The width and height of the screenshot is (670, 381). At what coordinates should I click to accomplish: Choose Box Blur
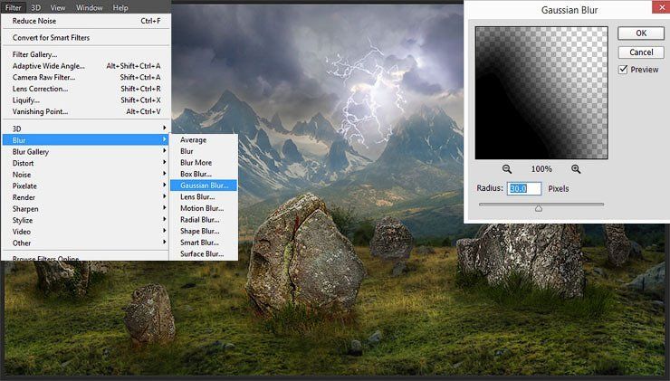pyautogui.click(x=204, y=174)
